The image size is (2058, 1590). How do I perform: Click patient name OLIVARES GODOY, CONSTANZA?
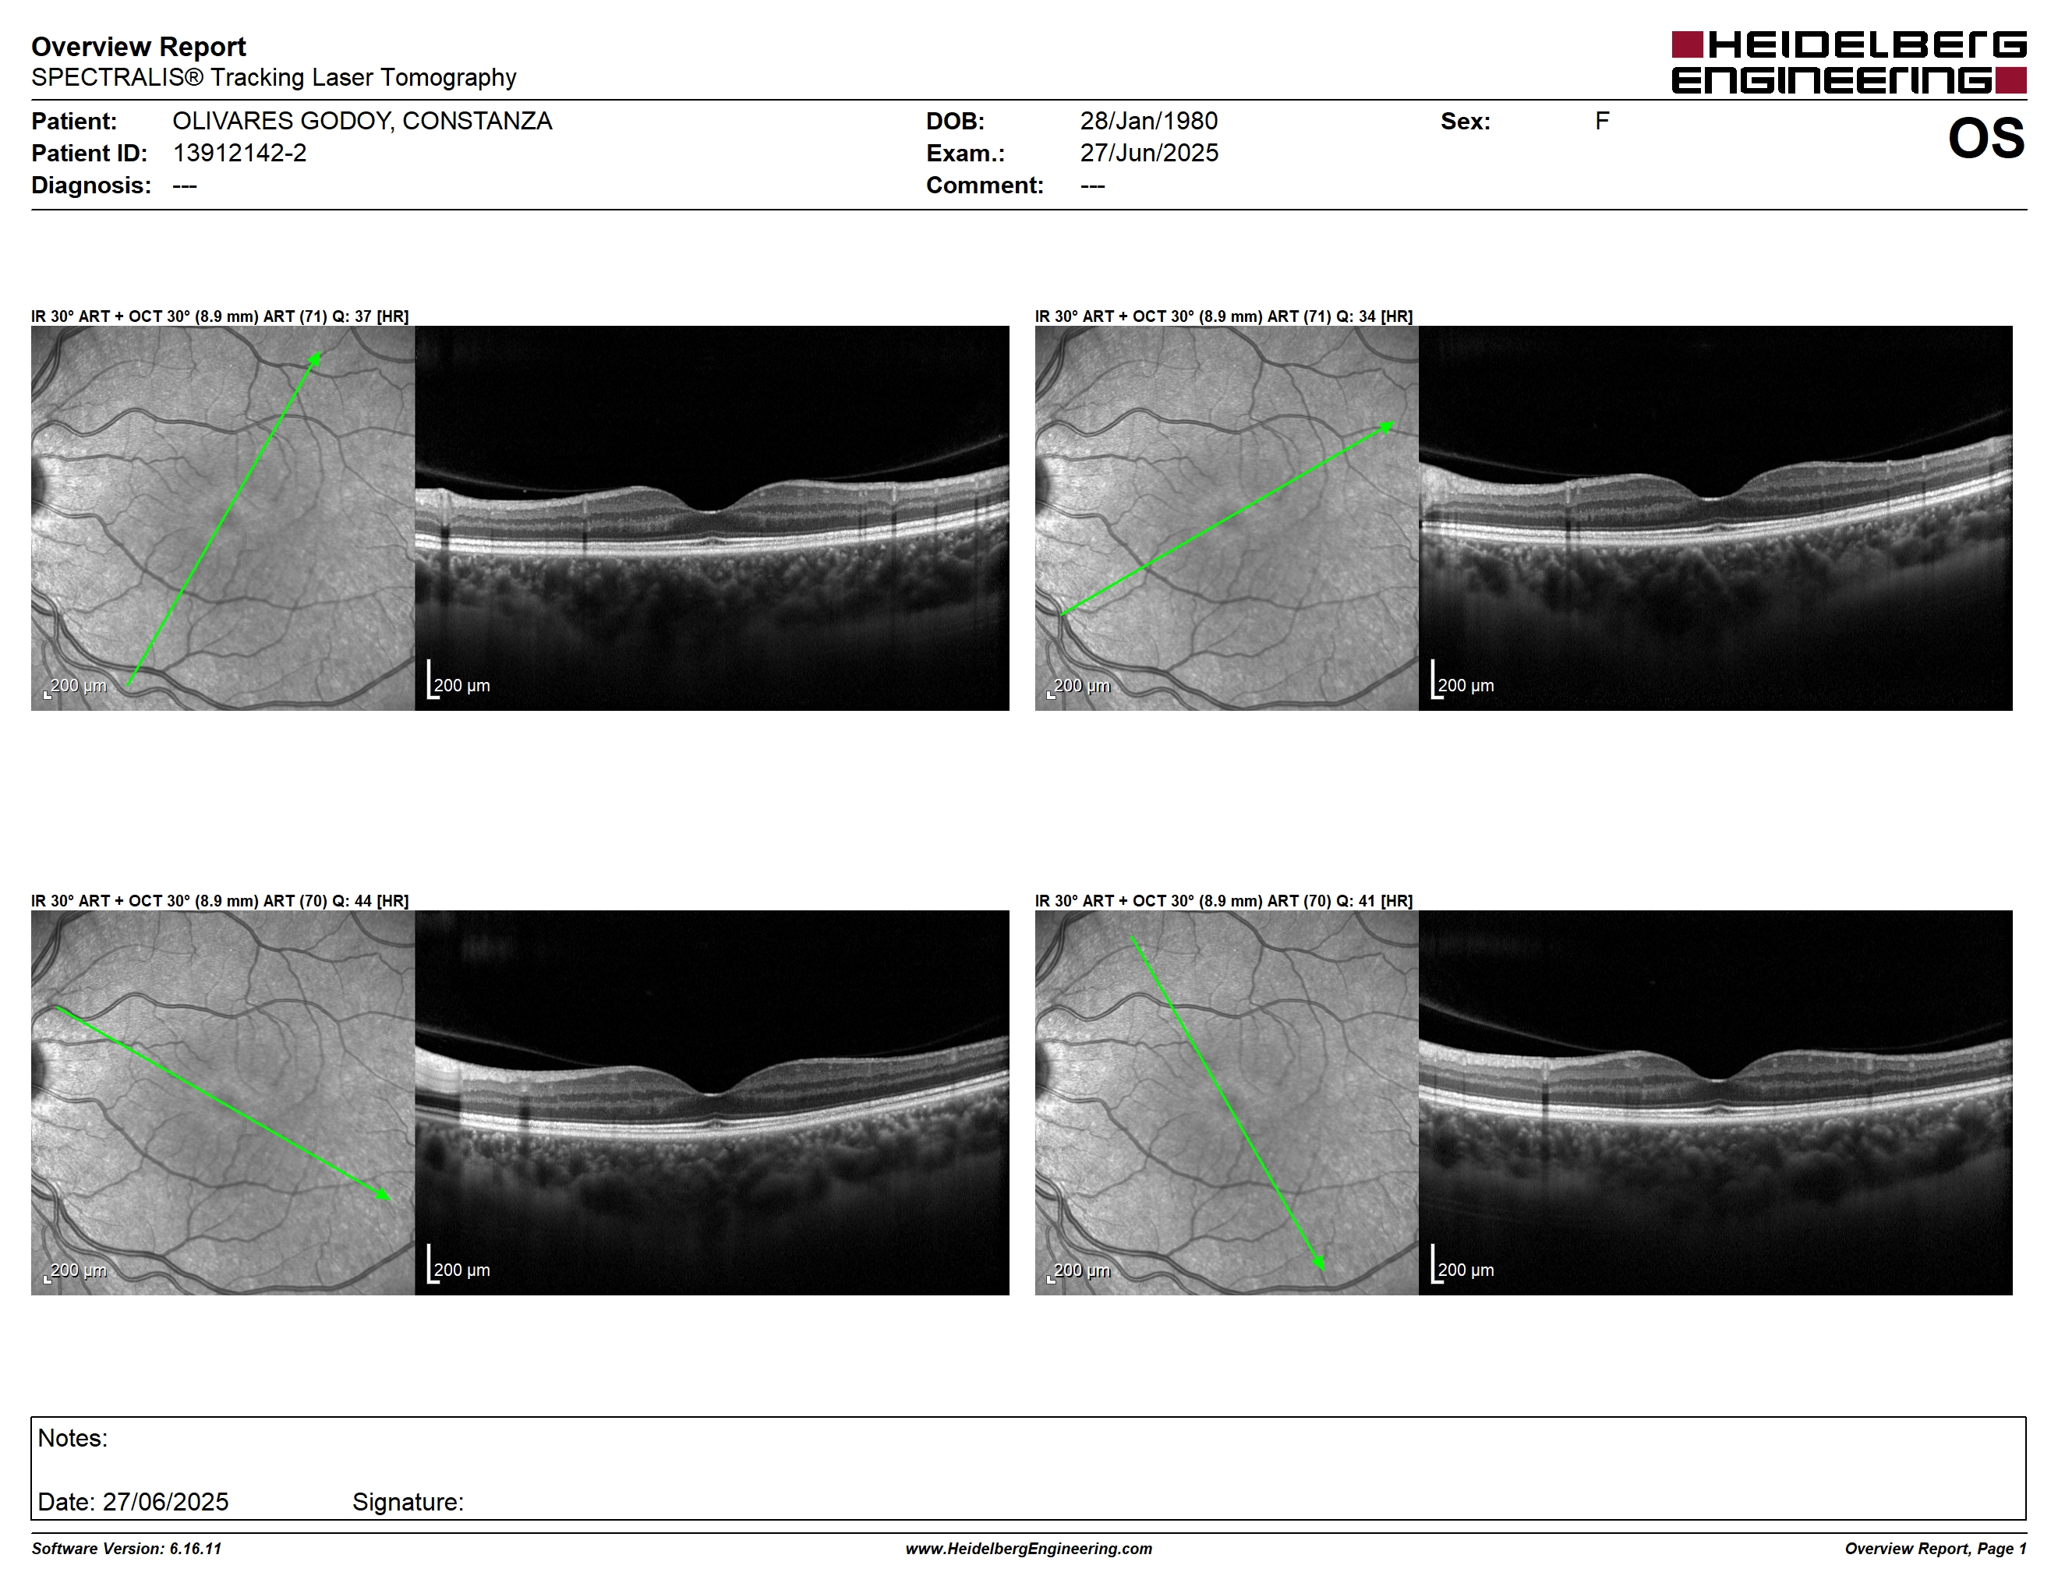362,121
